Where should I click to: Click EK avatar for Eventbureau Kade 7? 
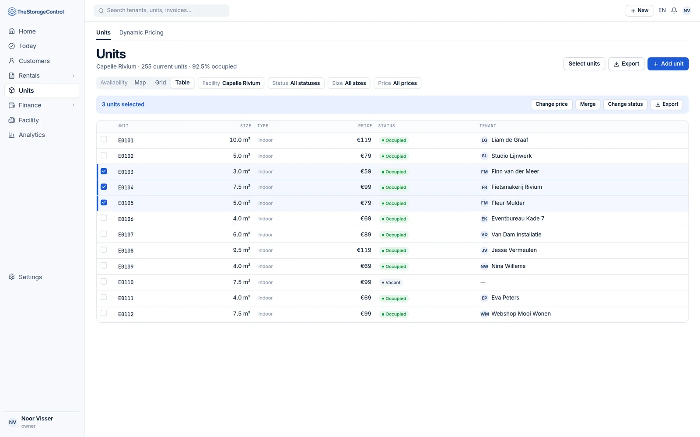coord(484,219)
